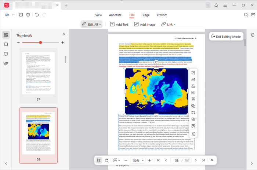Adjust the thumbnail size slider
Screen dimensions: 257x170
click(x=40, y=42)
